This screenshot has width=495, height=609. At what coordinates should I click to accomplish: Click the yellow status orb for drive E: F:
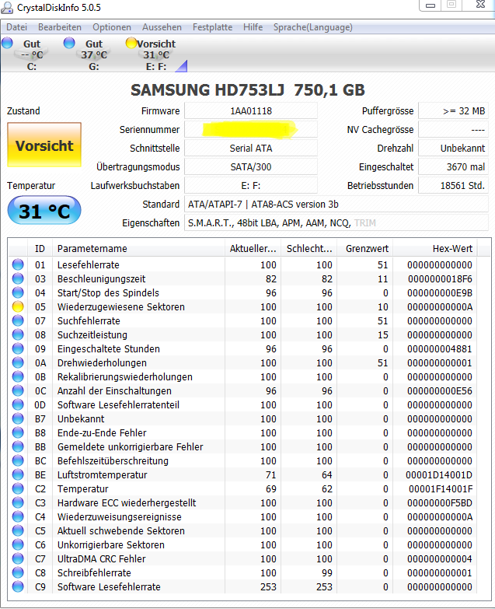click(x=131, y=43)
